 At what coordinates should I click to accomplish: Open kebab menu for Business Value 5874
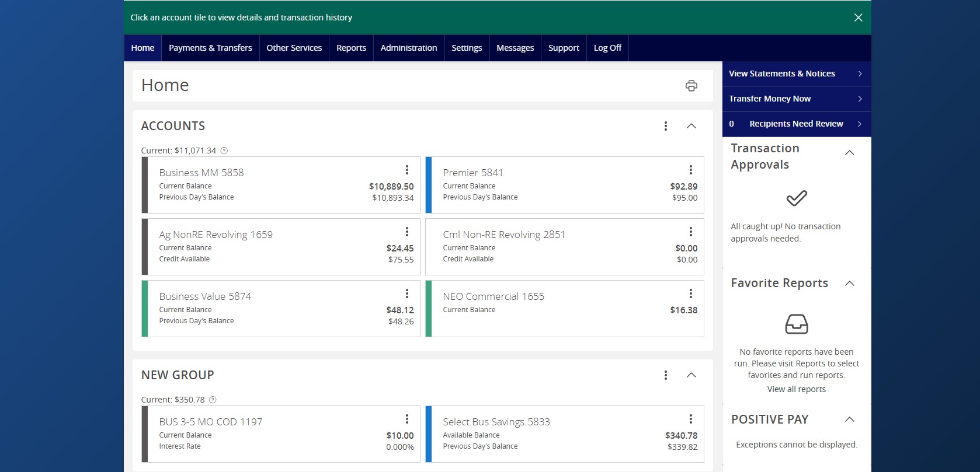click(406, 293)
